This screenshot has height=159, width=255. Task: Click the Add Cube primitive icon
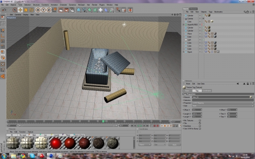tap(79, 10)
